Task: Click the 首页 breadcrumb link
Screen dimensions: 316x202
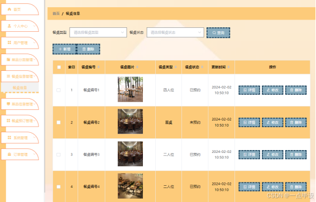Action: point(56,13)
